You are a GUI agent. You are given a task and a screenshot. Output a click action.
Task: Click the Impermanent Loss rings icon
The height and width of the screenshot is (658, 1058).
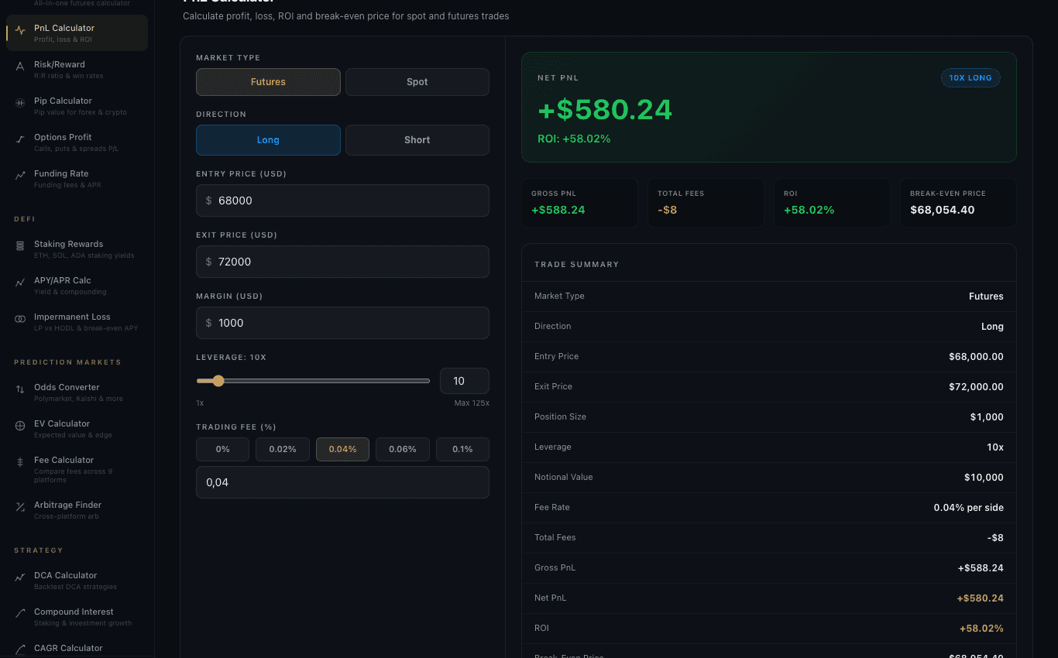20,320
